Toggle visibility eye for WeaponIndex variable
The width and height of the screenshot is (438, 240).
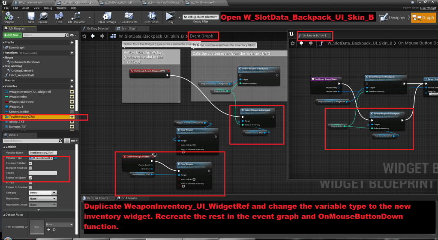(72, 97)
